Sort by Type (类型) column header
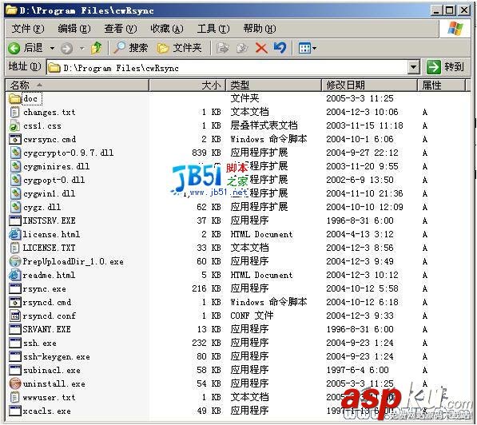This screenshot has width=477, height=425. [273, 85]
